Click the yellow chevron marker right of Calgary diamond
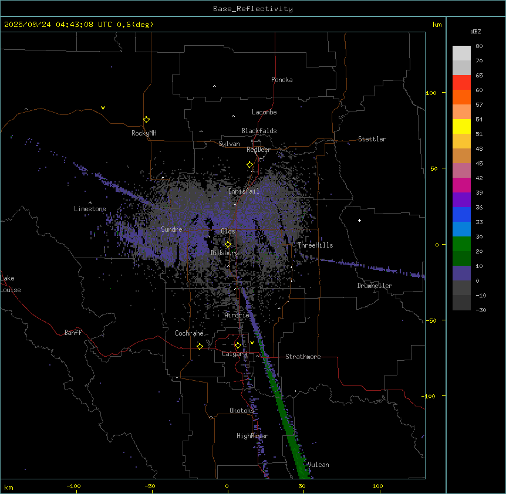Image resolution: width=506 pixels, height=494 pixels. pyautogui.click(x=252, y=343)
